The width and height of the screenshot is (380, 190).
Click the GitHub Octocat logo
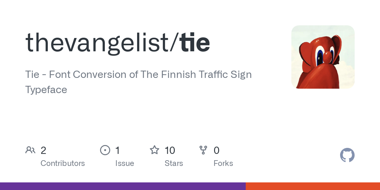(x=347, y=155)
